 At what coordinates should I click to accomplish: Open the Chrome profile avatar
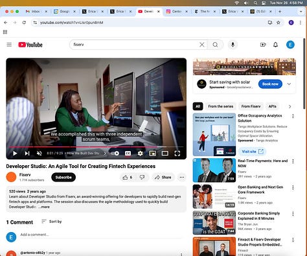(x=291, y=23)
